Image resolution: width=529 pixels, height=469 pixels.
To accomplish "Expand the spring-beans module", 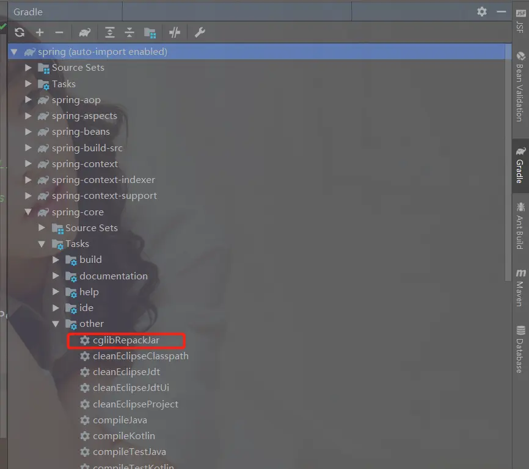I will 28,132.
